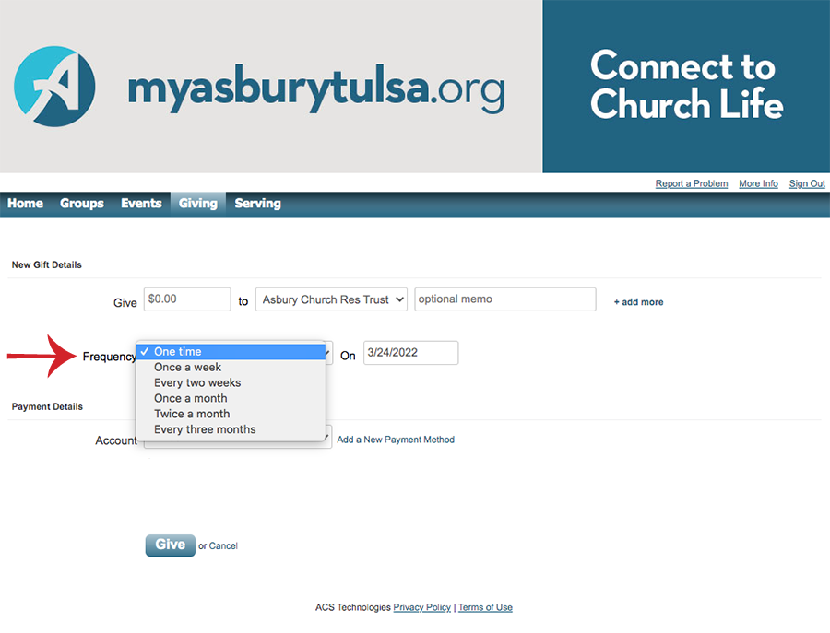Choose 'Twice a month' frequency option
Image resolution: width=830 pixels, height=633 pixels.
coord(231,414)
